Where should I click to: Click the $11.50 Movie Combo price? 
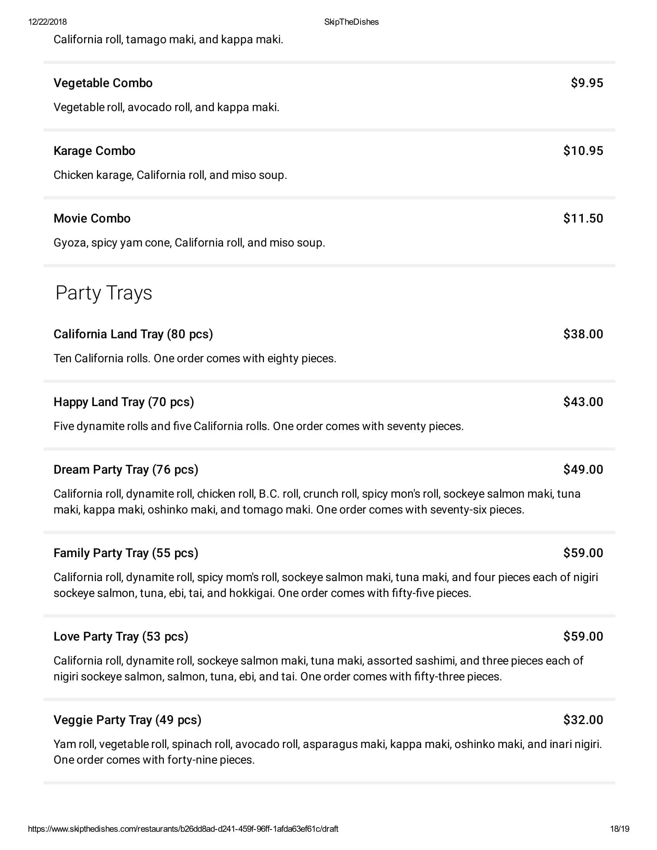583,218
